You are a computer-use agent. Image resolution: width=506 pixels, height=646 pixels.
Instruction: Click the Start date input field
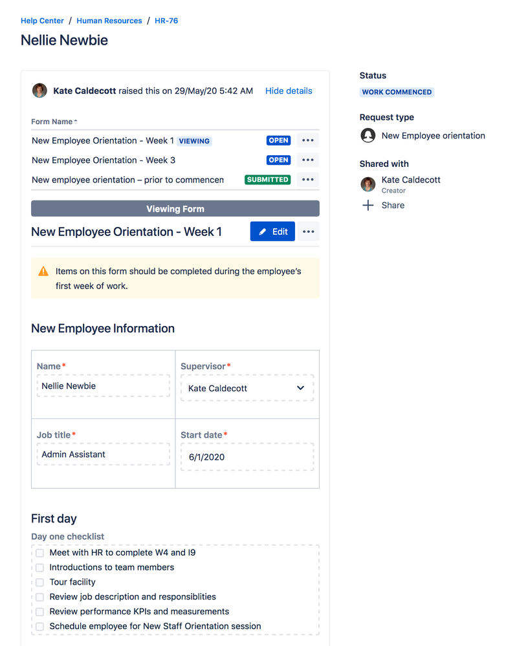[x=247, y=457]
